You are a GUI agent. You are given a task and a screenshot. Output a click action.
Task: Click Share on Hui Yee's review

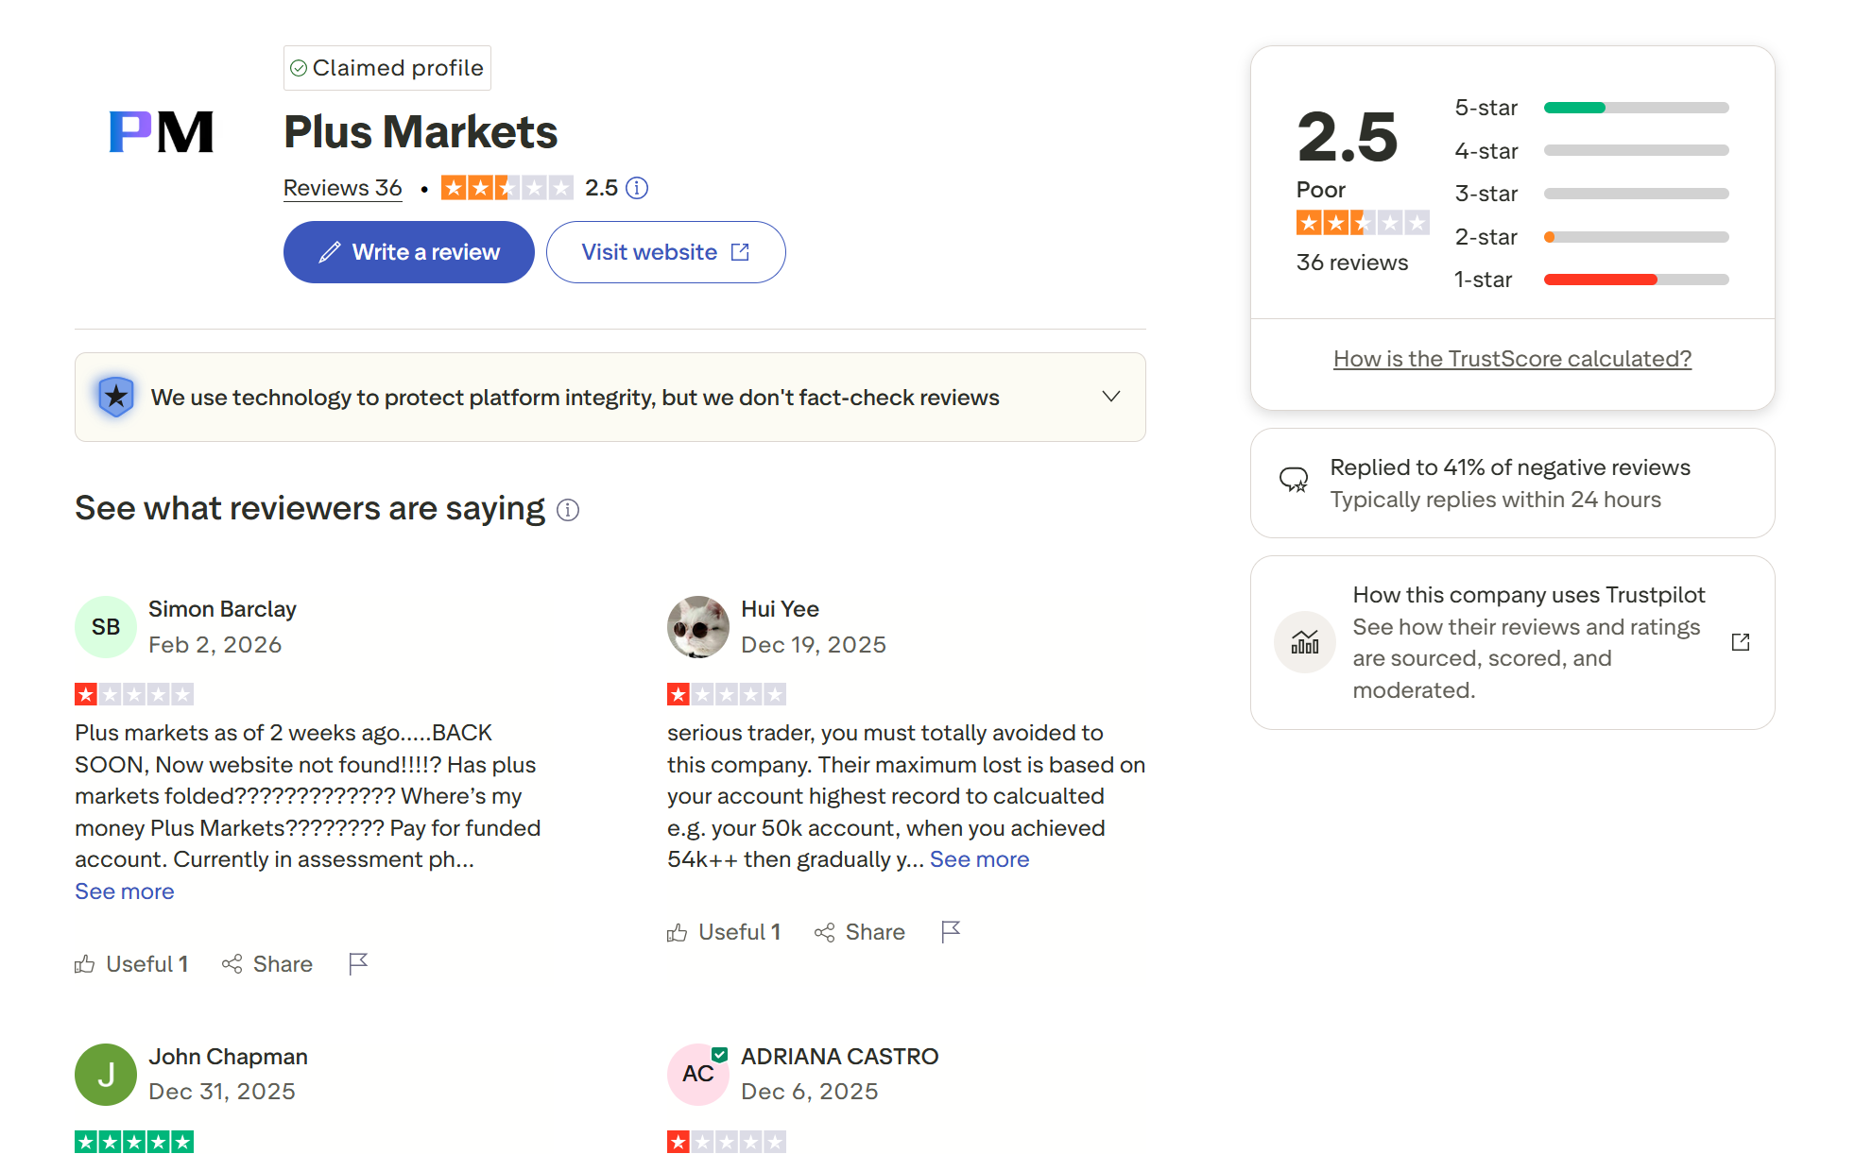(x=860, y=933)
